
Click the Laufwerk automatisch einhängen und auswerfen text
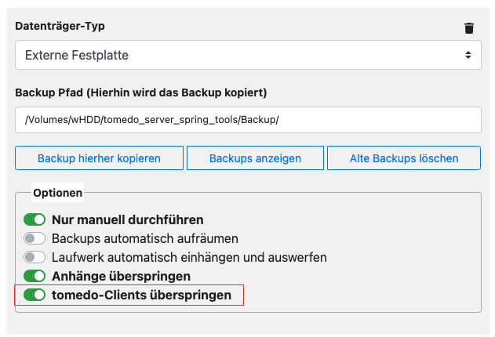point(189,258)
